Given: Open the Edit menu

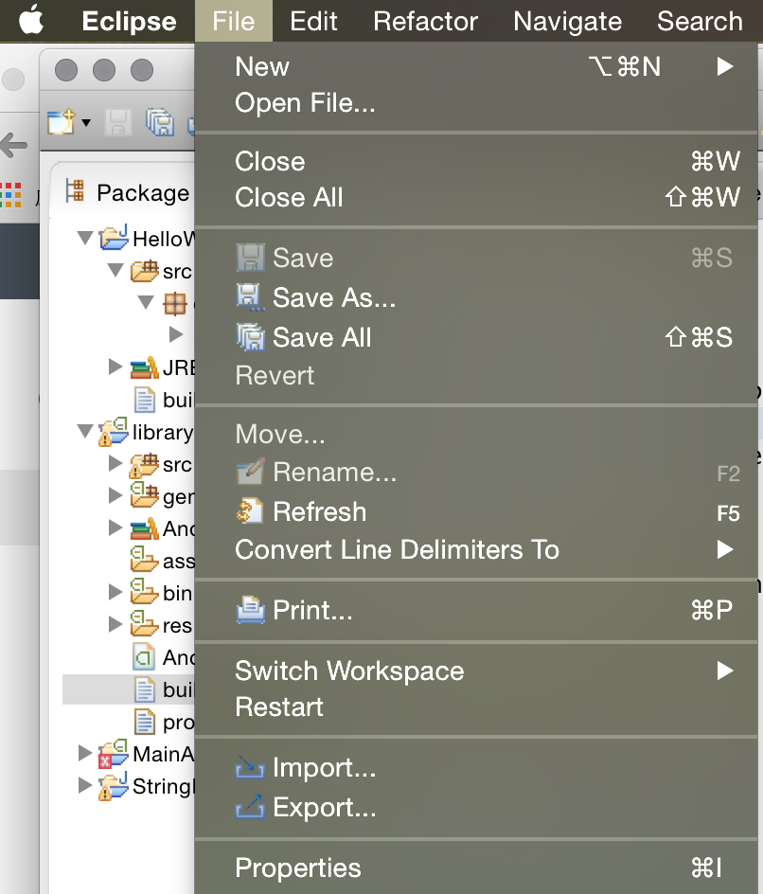Looking at the screenshot, I should [x=313, y=21].
